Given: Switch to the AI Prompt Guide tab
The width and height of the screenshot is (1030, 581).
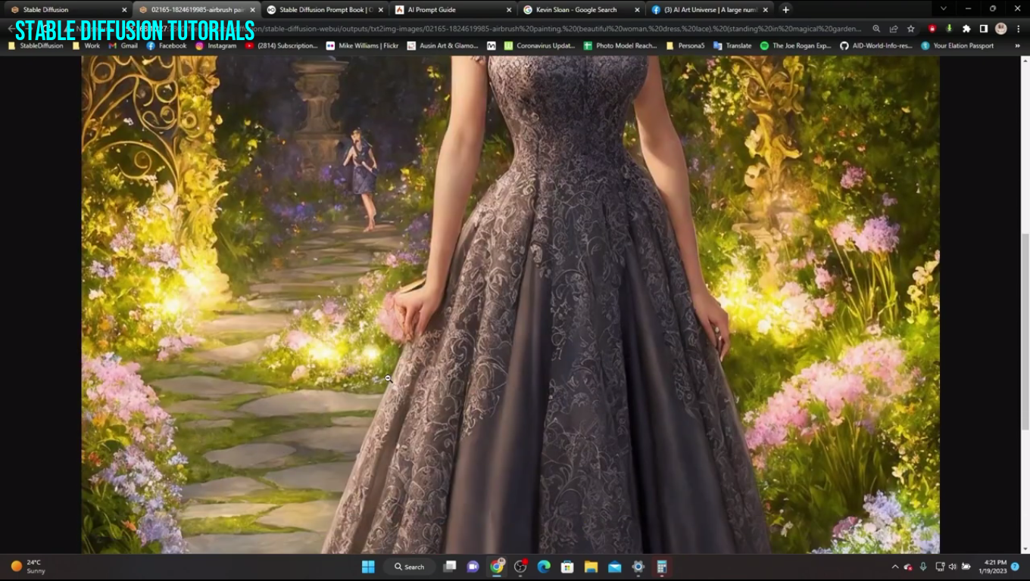Looking at the screenshot, I should (453, 10).
